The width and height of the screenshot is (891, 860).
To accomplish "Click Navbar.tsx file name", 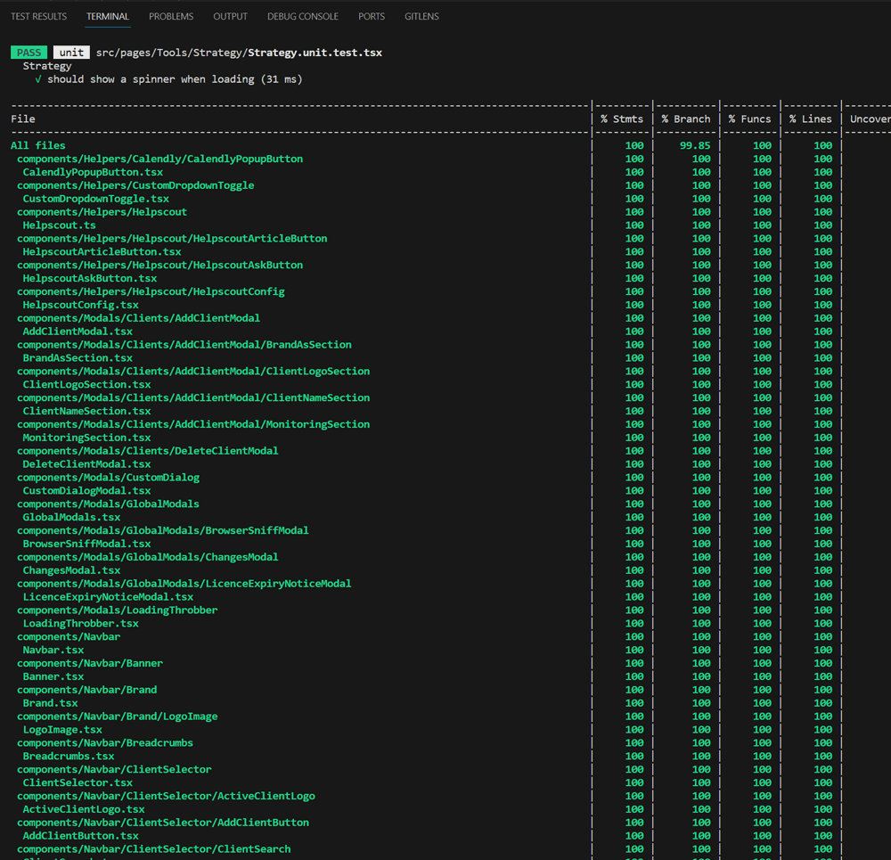I will pos(53,651).
